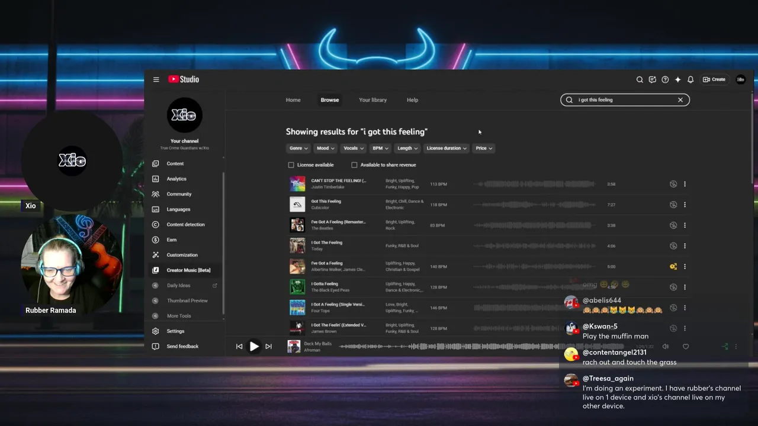Skip to next track in player
Viewport: 758px width, 426px height.
coord(268,347)
